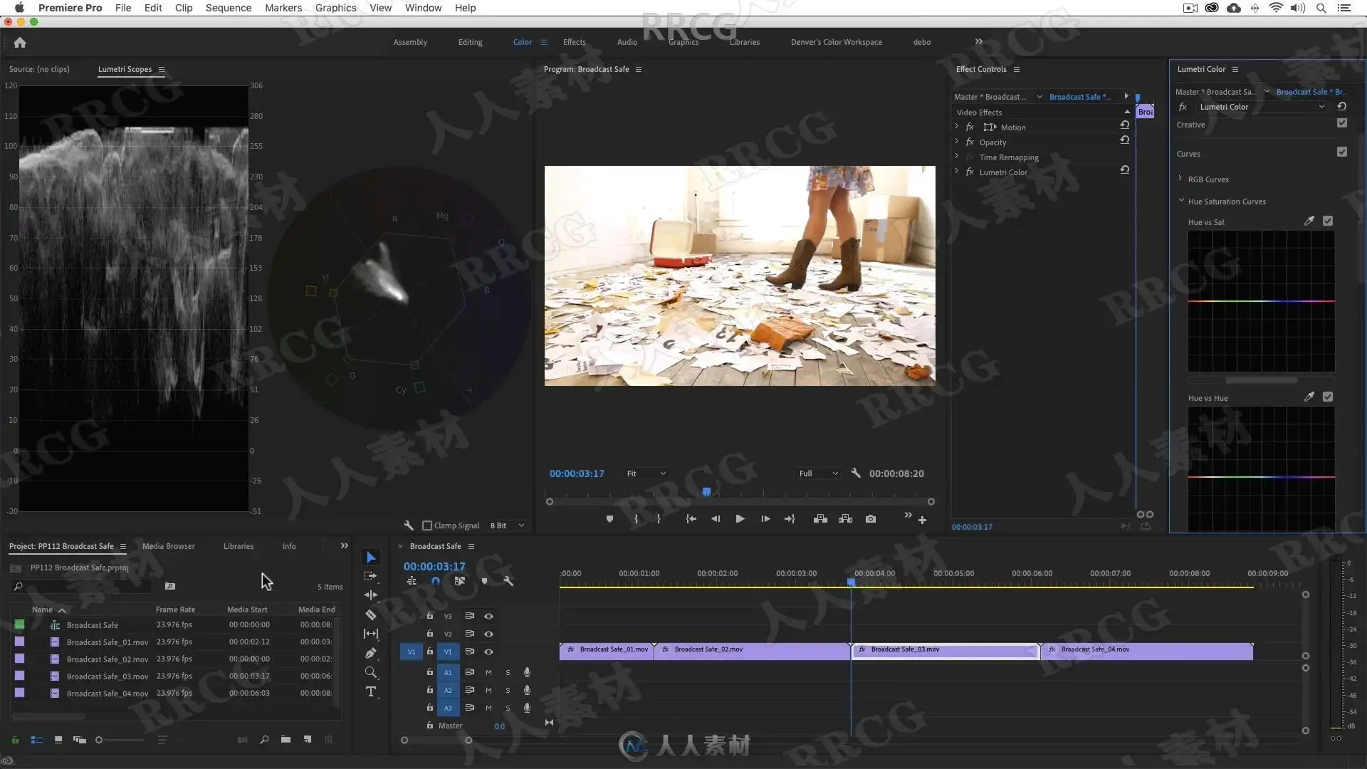Screen dimensions: 1367x769
Task: Select Broadcast Safe_03.mov in project list
Action: click(x=107, y=676)
